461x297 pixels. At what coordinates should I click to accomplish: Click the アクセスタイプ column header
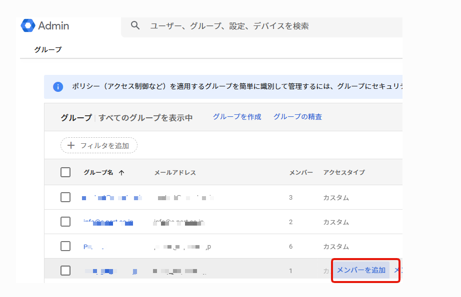344,173
